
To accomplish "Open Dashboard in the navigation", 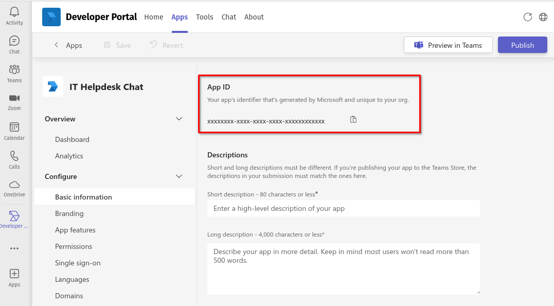I will pyautogui.click(x=72, y=139).
